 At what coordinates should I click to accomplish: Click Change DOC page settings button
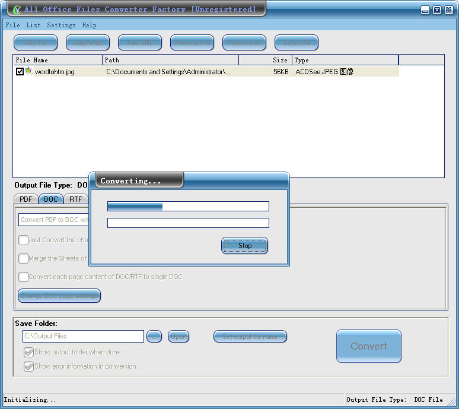[x=59, y=296]
